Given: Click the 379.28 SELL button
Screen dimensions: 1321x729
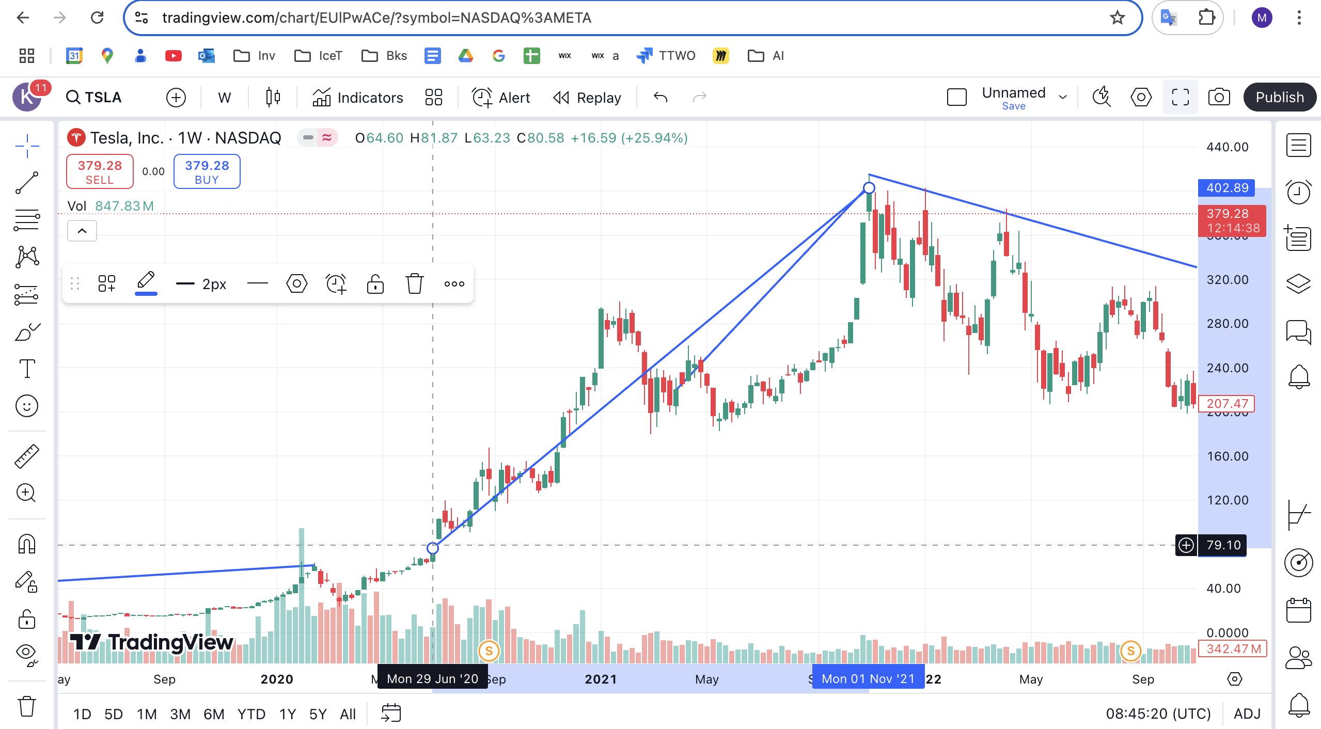Looking at the screenshot, I should [x=100, y=172].
